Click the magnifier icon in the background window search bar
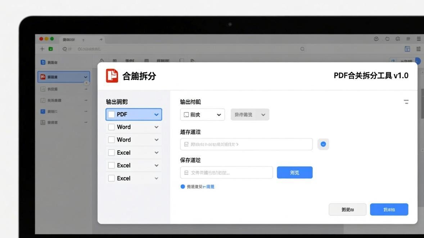424x238 pixels. click(x=302, y=49)
